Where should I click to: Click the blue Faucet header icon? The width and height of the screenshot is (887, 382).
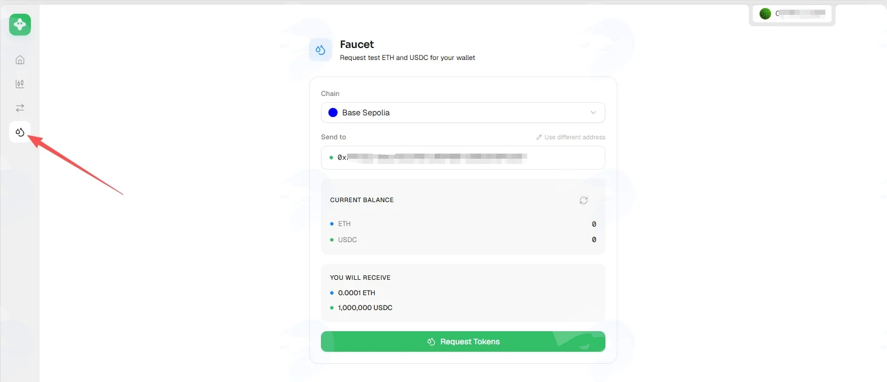coord(320,50)
